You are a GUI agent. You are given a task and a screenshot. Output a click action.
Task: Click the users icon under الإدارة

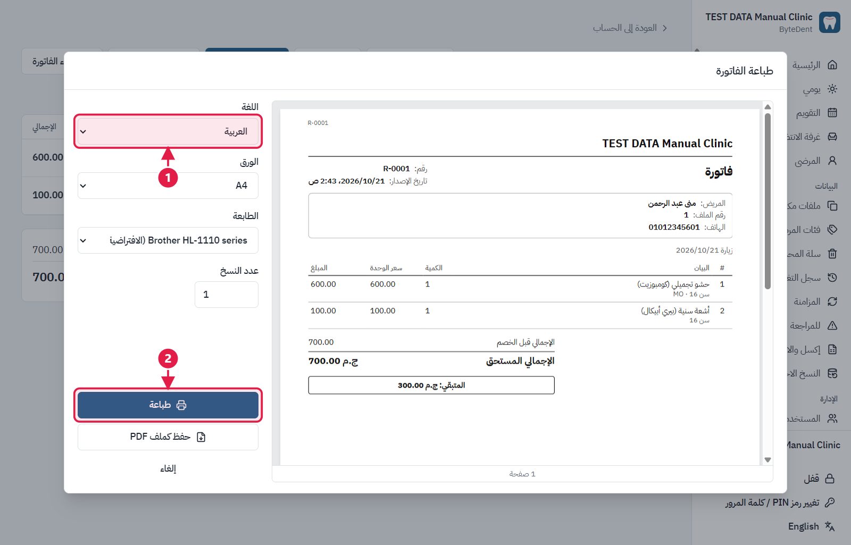[x=832, y=418]
